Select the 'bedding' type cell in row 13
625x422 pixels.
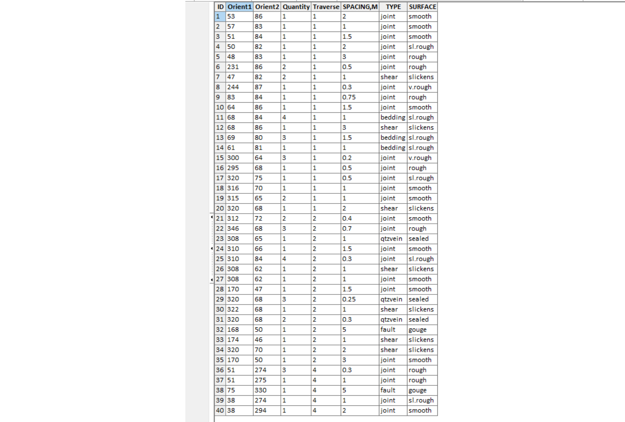tap(393, 138)
